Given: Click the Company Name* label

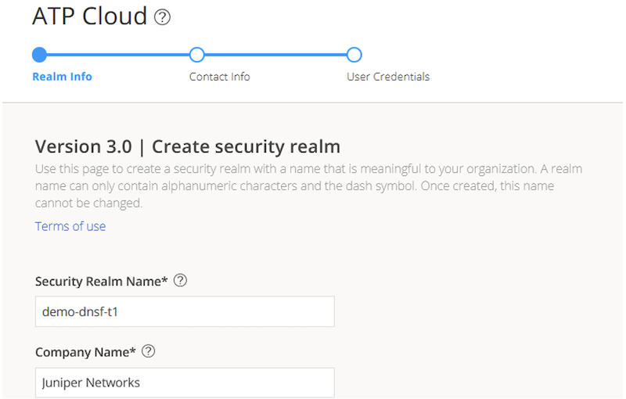Looking at the screenshot, I should (x=85, y=352).
